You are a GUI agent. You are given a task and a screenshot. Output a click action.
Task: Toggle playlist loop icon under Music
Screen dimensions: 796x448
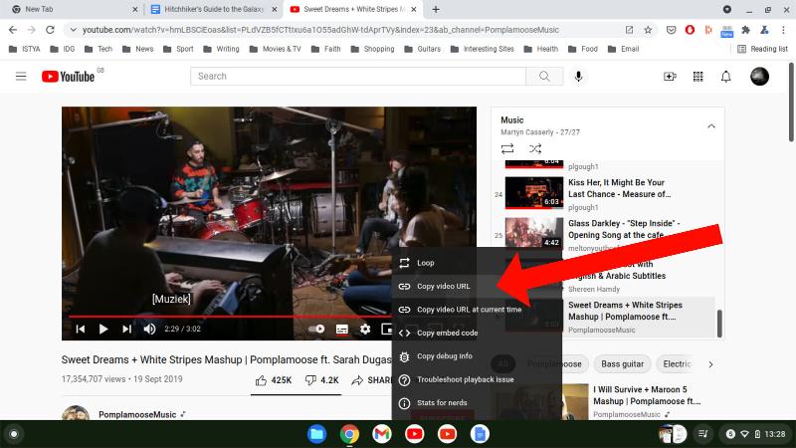click(507, 148)
